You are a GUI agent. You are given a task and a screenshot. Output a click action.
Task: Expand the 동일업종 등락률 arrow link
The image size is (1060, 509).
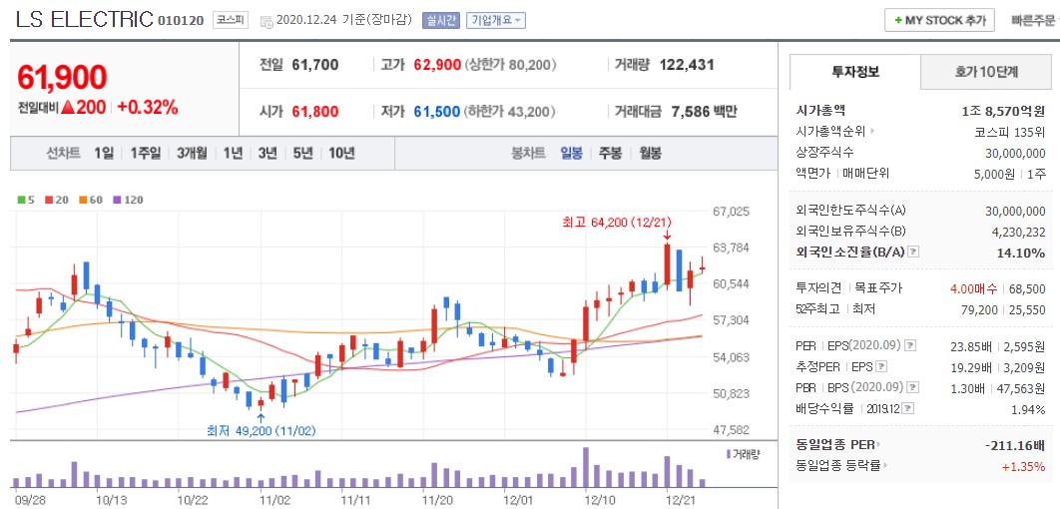886,466
